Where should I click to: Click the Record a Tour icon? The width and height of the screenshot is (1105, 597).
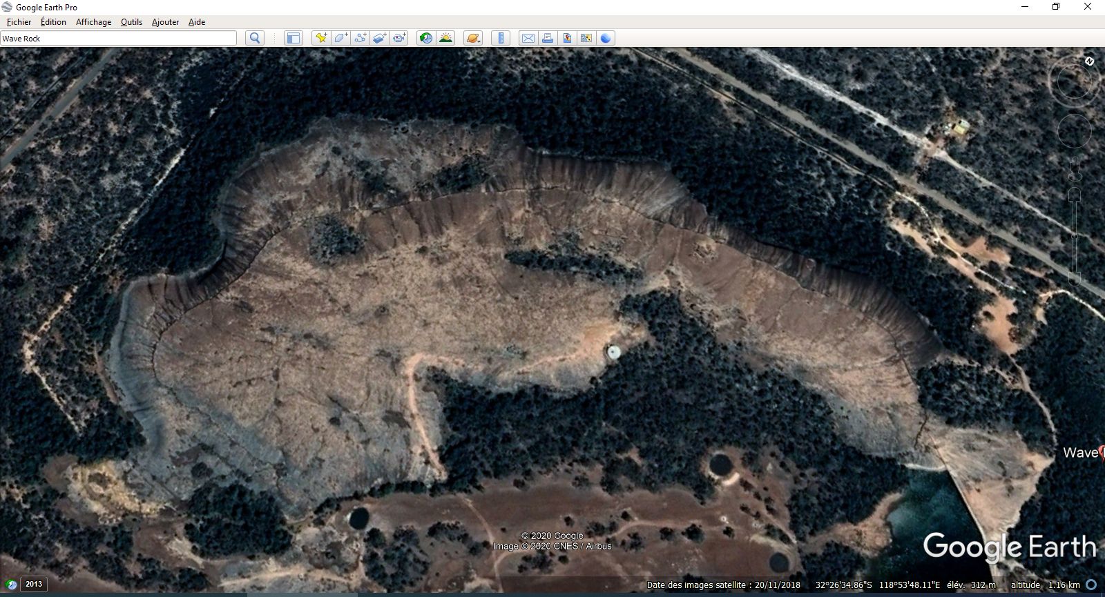click(x=400, y=38)
